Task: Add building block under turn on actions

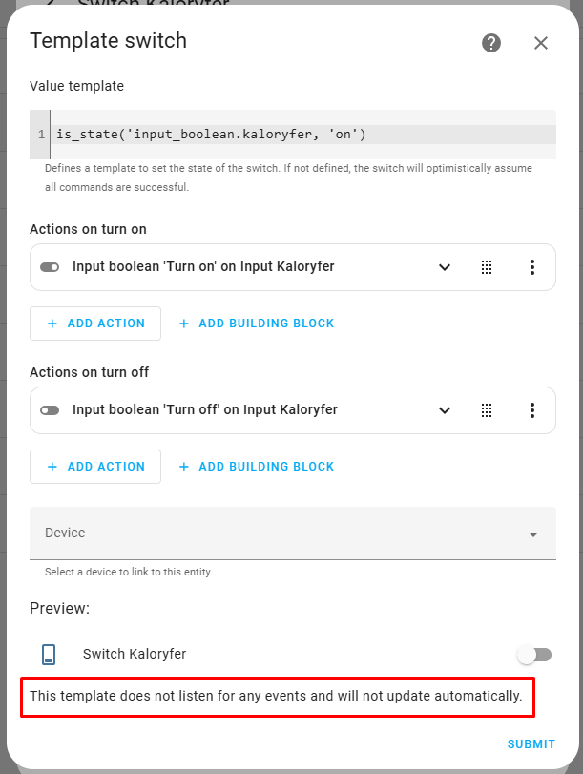Action: 257,324
